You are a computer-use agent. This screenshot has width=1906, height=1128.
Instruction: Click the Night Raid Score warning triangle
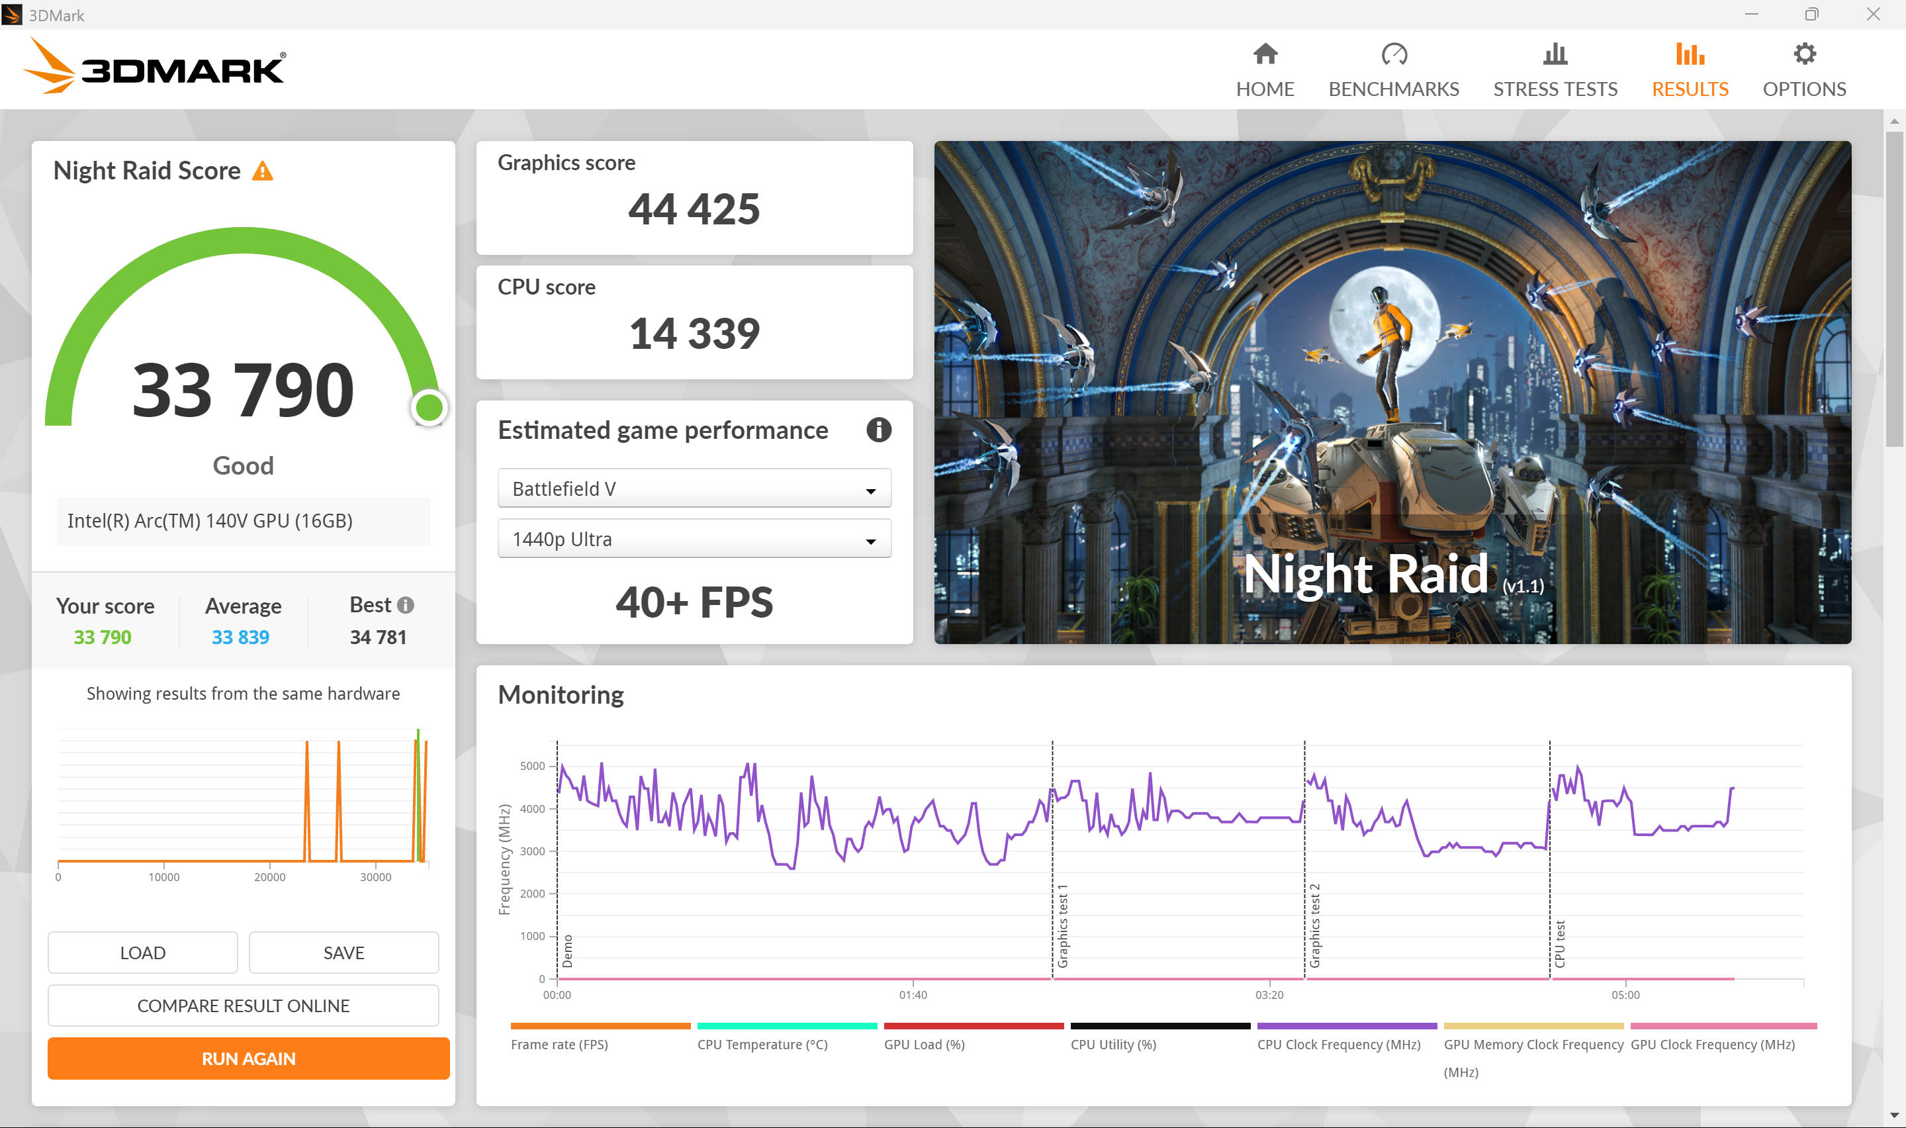click(262, 171)
